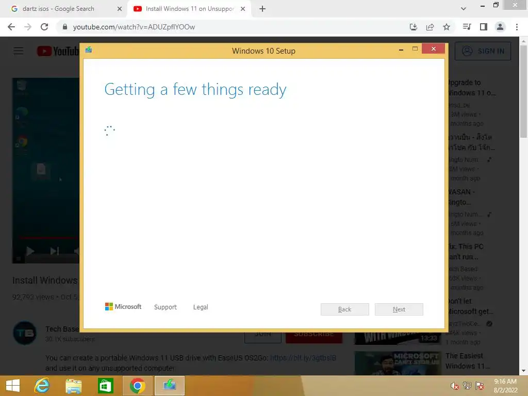
Task: Open the Windows Start button
Action: coord(13,386)
